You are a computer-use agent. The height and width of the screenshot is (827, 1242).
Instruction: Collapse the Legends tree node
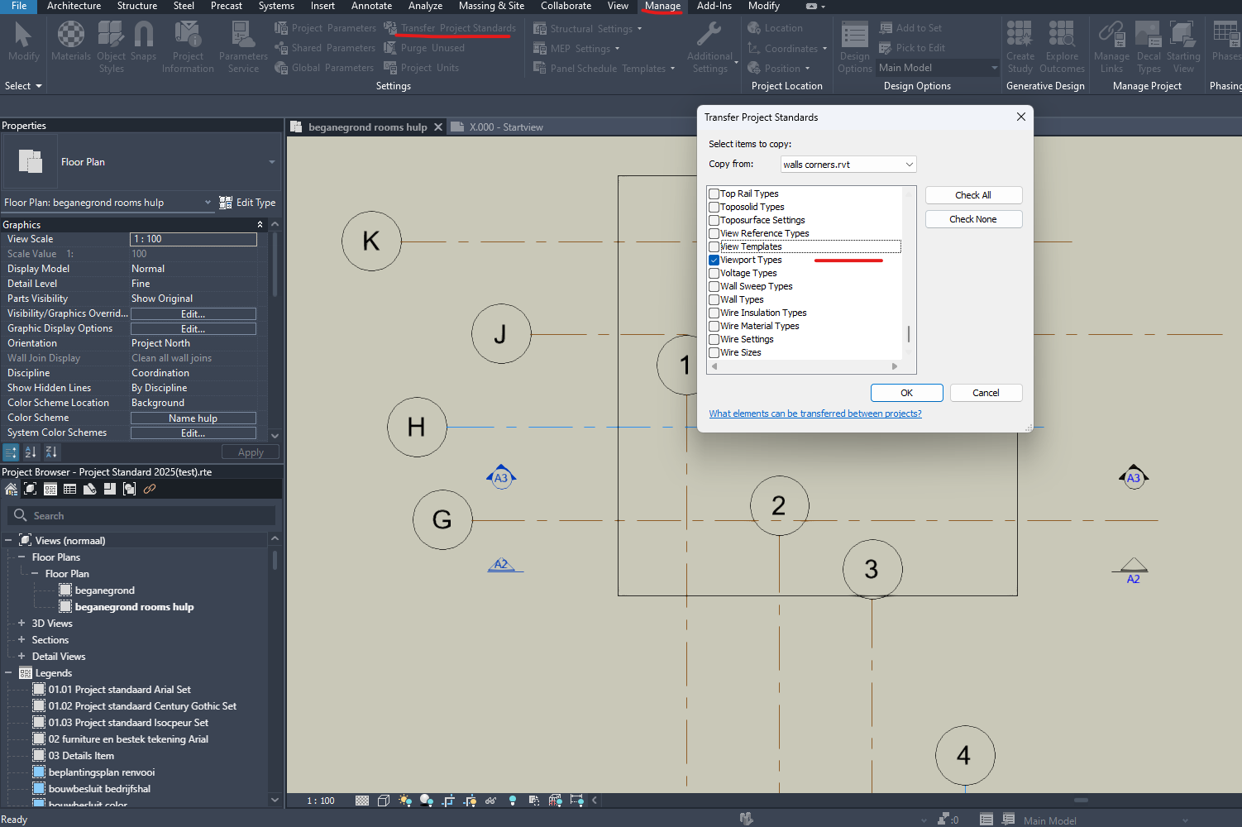10,672
